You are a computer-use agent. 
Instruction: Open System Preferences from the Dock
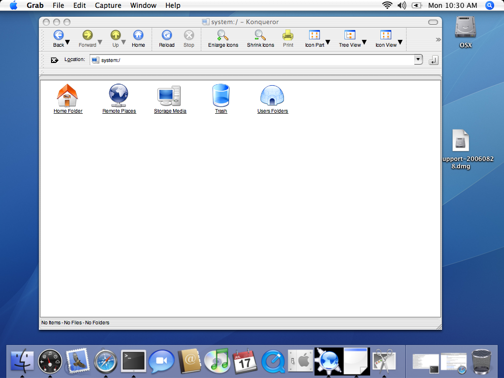point(301,361)
